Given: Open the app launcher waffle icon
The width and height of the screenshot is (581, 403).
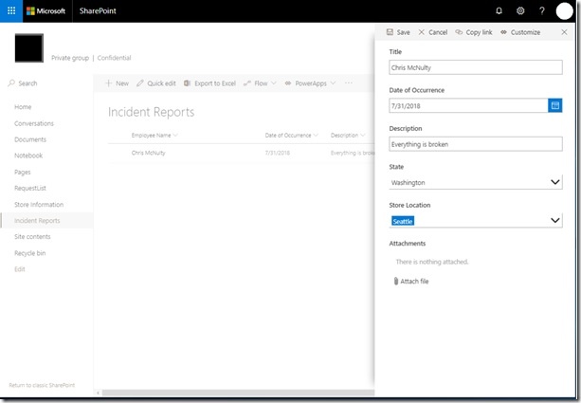Looking at the screenshot, I should tap(11, 10).
